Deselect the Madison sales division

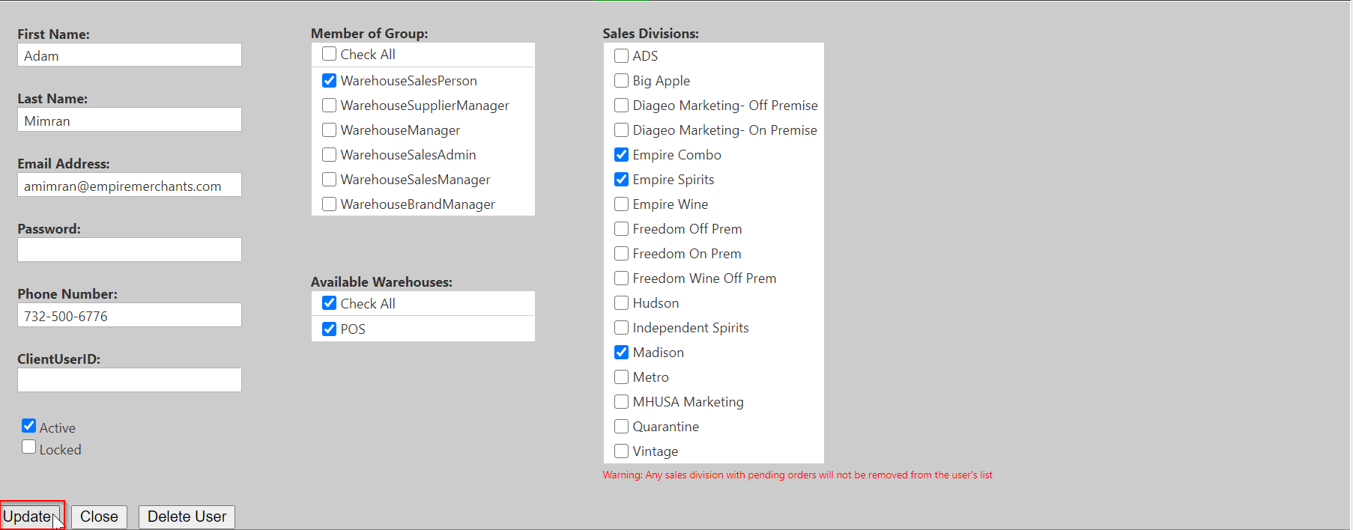[621, 352]
